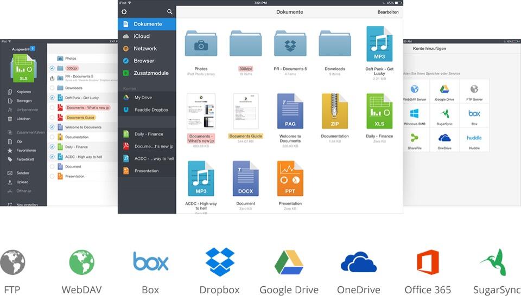Open recent ACDC -...way to hell in sidebar

click(x=147, y=159)
